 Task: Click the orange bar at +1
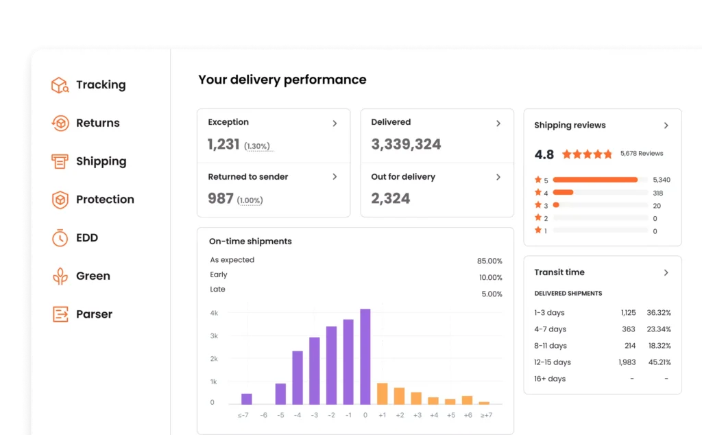(383, 394)
